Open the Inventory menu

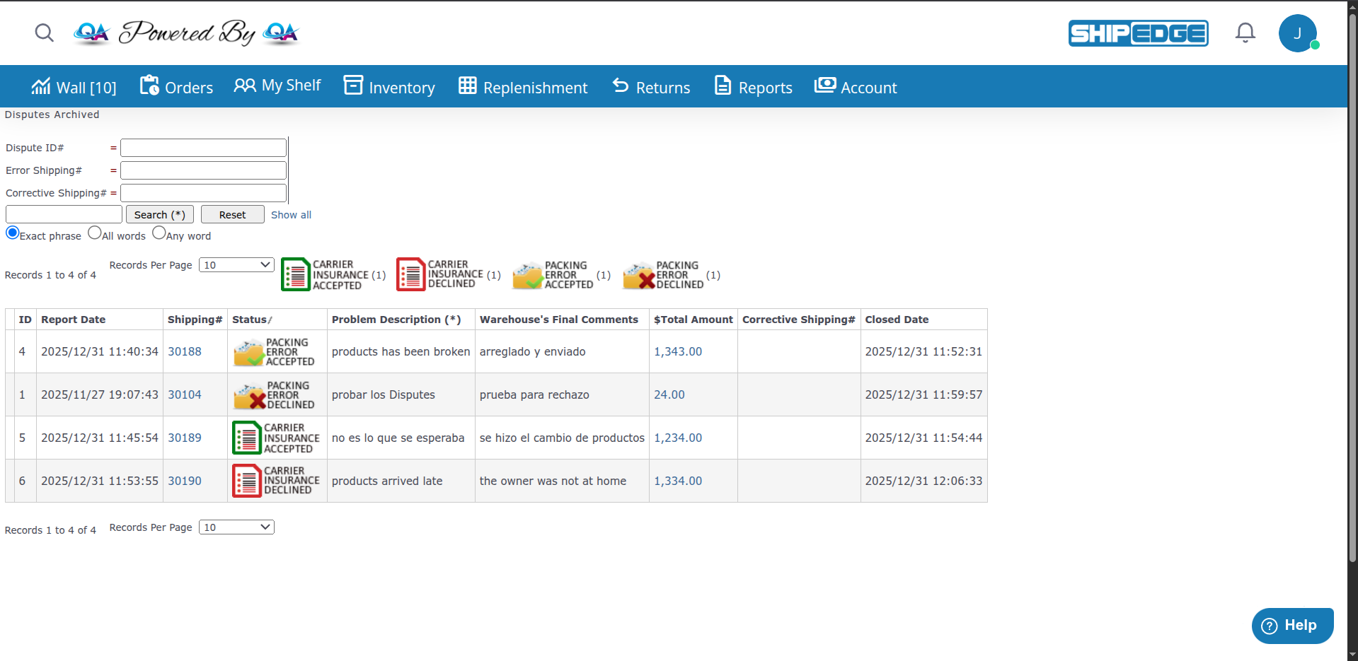(389, 87)
